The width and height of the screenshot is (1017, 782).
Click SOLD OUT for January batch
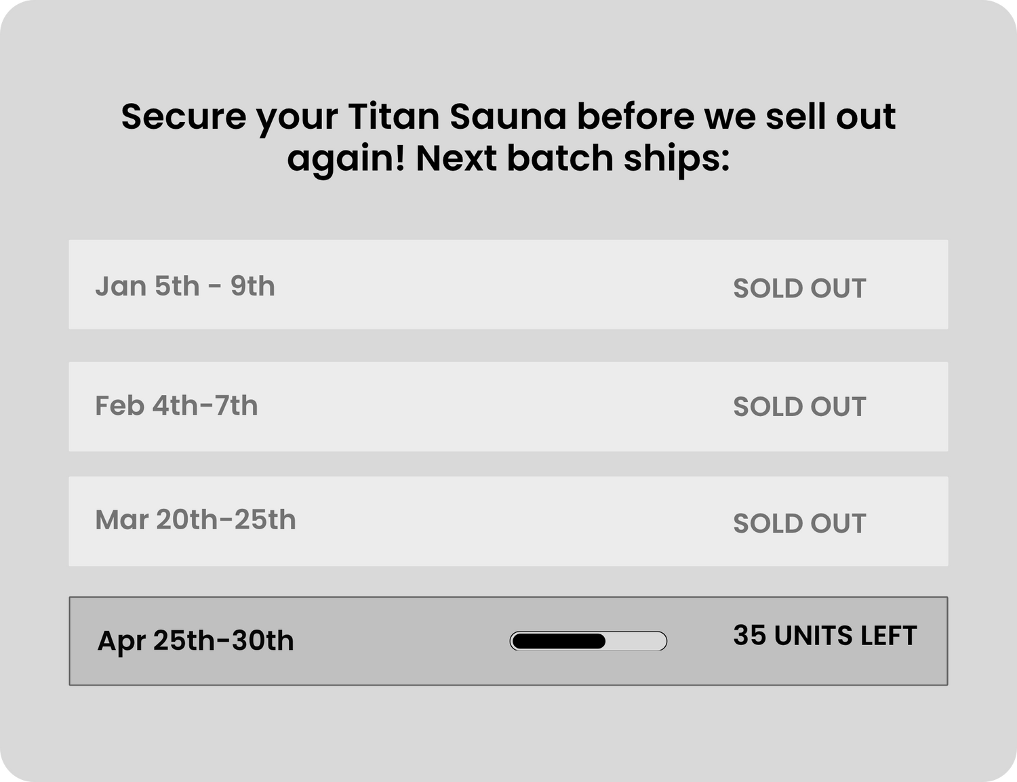[799, 289]
